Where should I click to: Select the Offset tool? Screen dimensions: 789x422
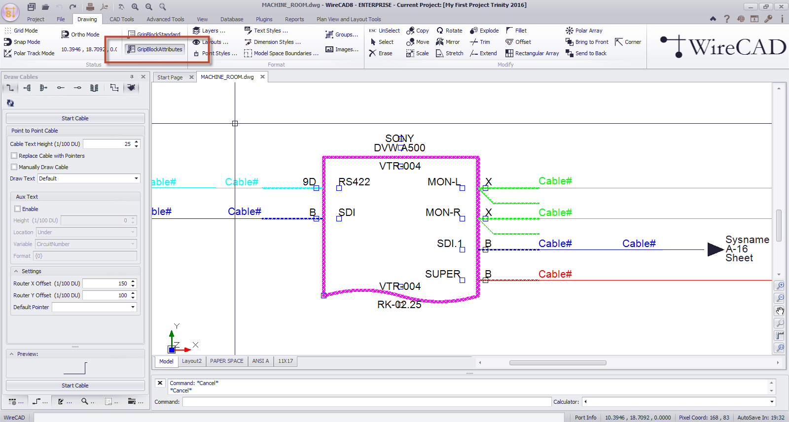[518, 42]
